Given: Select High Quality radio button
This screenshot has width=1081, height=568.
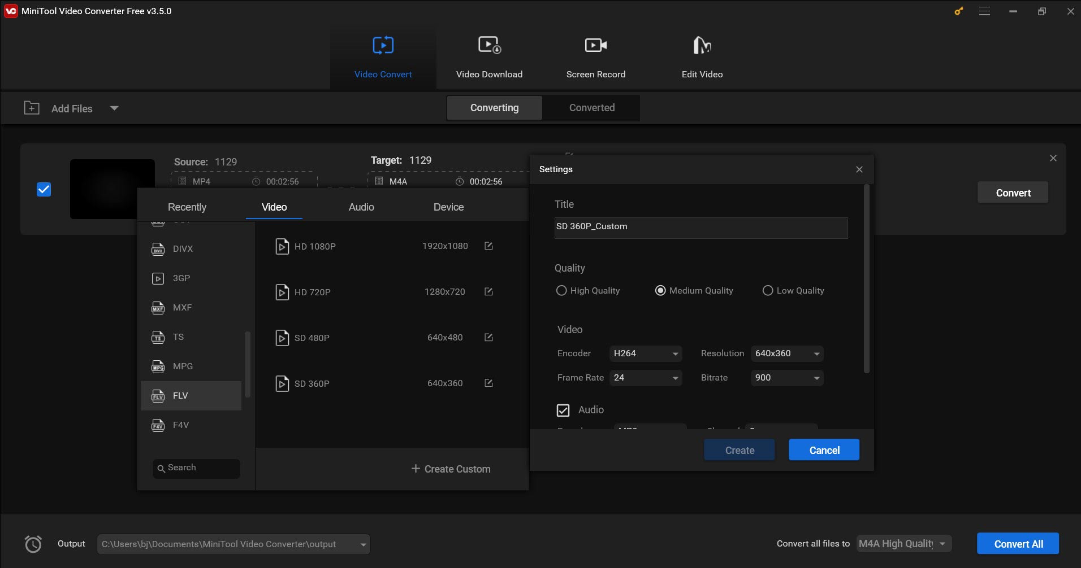Looking at the screenshot, I should [561, 291].
